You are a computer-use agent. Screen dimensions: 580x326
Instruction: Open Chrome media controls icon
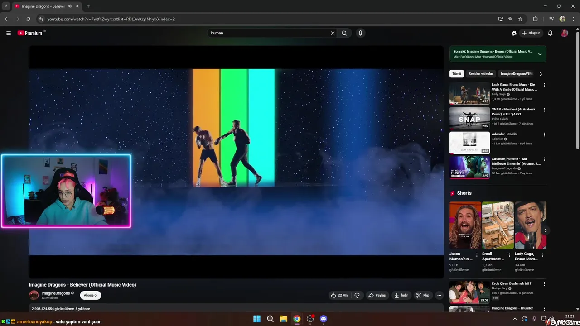[551, 19]
